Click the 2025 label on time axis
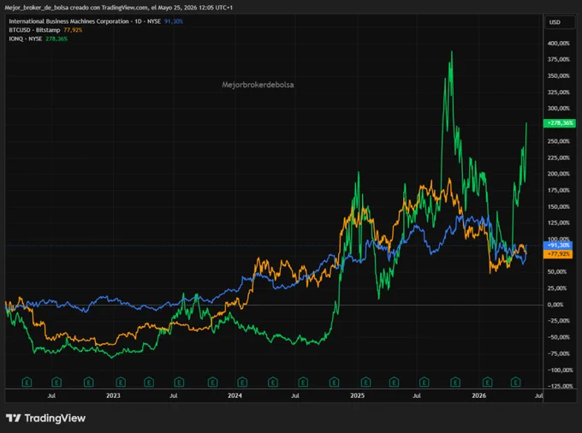The height and width of the screenshot is (433, 582). tap(358, 395)
